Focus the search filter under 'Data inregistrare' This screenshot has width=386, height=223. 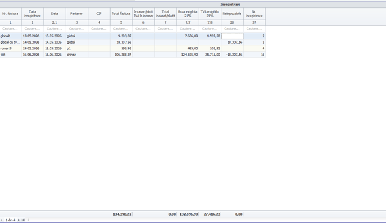(32, 29)
